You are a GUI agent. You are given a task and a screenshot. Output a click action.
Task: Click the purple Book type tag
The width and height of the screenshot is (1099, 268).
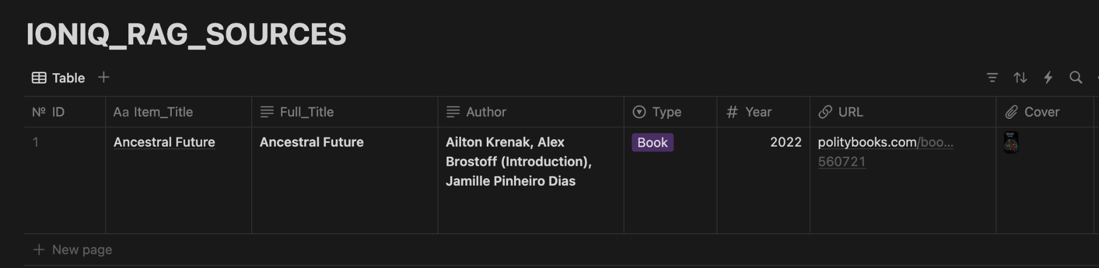pos(652,143)
